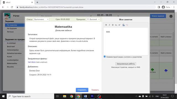Open the notification center icon

click(x=172, y=96)
